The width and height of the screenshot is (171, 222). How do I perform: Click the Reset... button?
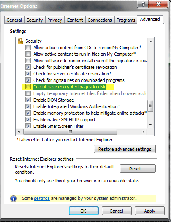(137, 169)
